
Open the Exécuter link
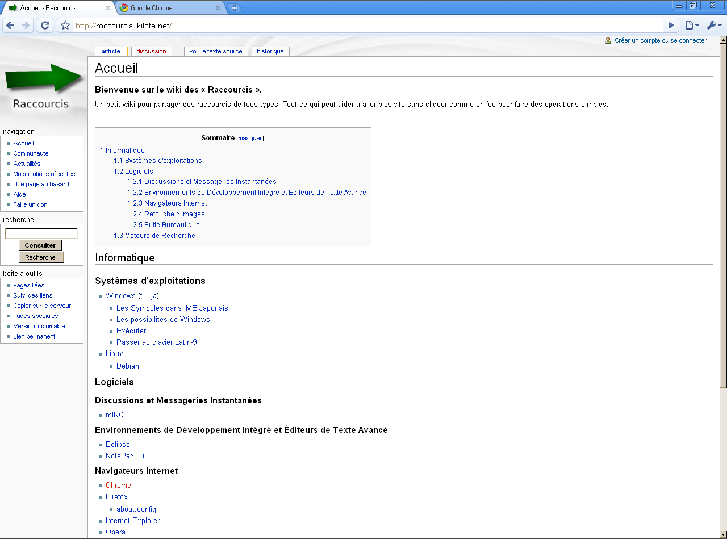coord(131,331)
